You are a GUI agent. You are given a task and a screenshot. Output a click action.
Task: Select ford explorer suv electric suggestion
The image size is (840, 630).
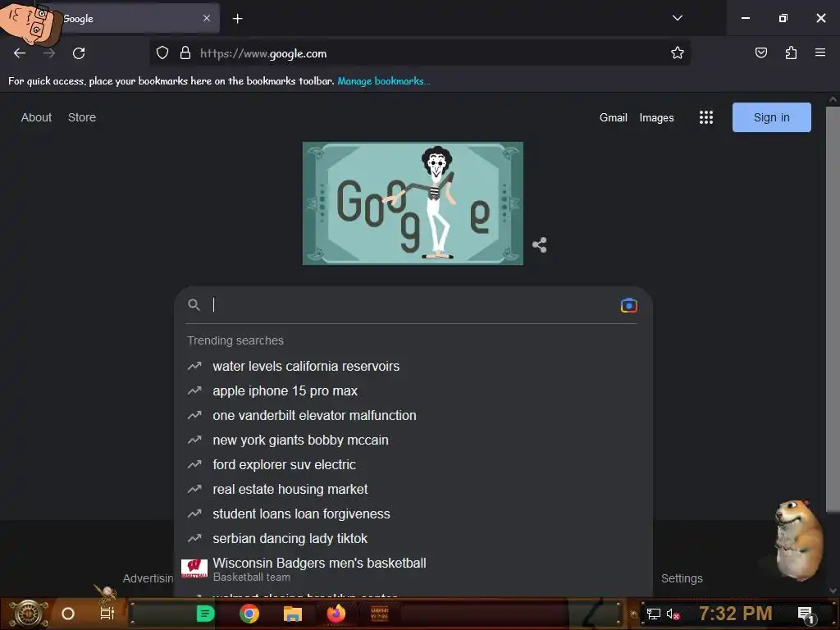point(413,465)
